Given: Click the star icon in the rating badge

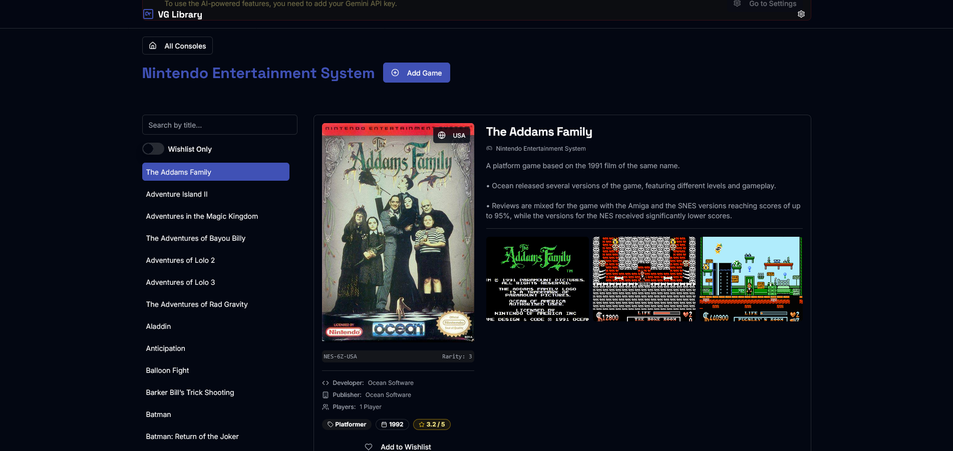Looking at the screenshot, I should click(x=422, y=424).
